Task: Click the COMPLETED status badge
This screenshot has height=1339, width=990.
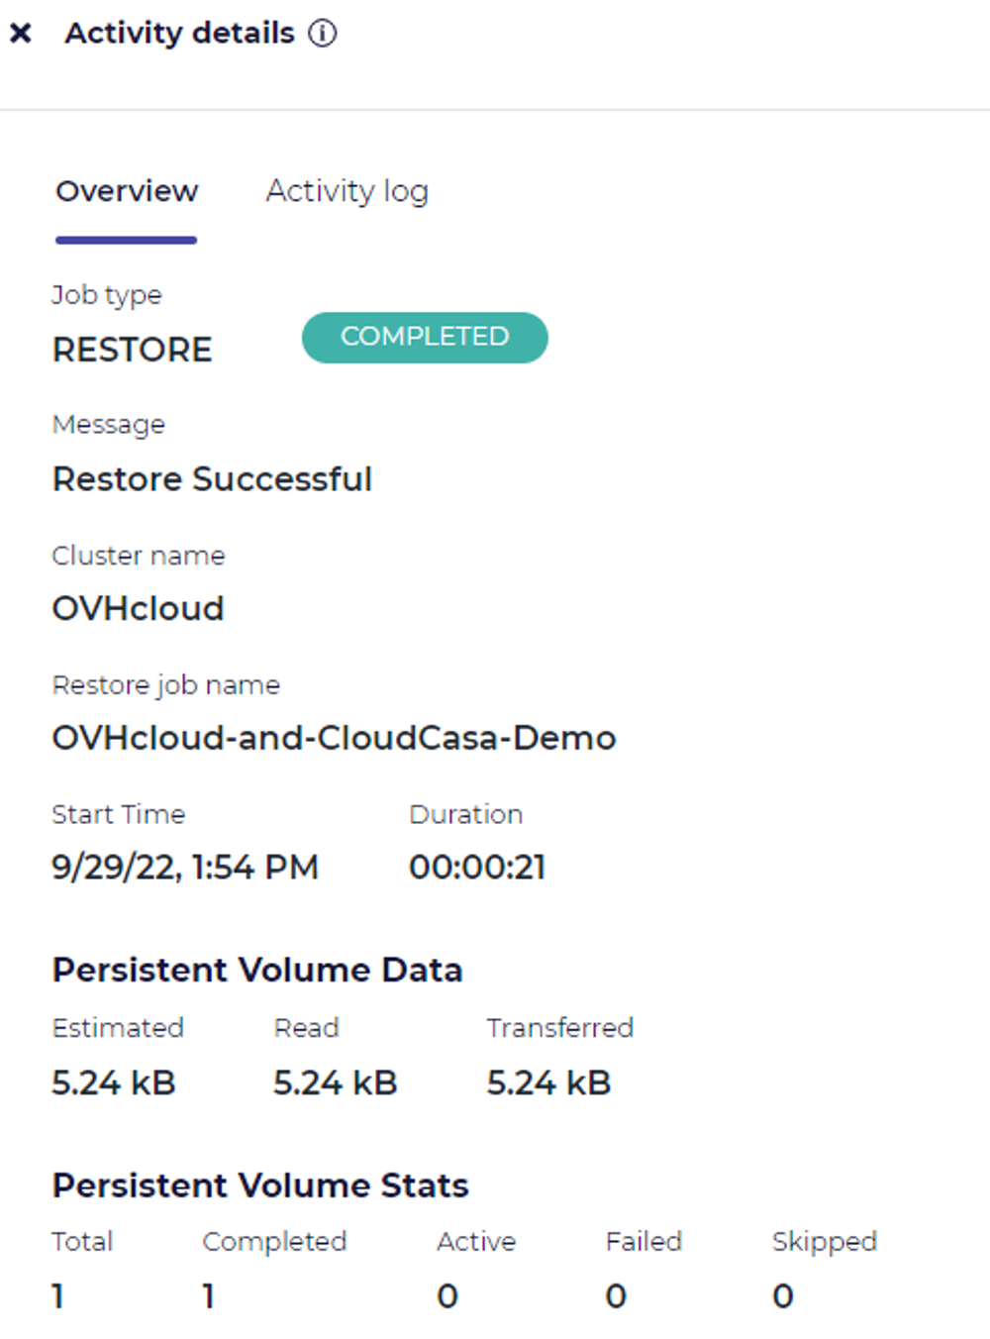Action: pos(425,338)
